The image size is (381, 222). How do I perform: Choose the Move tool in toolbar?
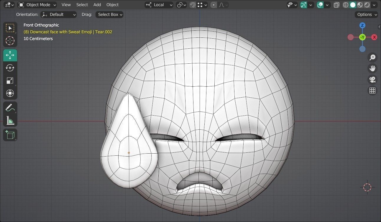(10, 55)
